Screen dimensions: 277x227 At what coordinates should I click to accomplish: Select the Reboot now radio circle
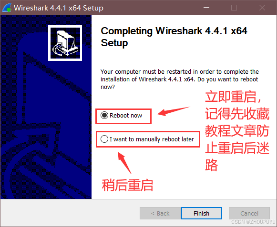[x=104, y=115]
